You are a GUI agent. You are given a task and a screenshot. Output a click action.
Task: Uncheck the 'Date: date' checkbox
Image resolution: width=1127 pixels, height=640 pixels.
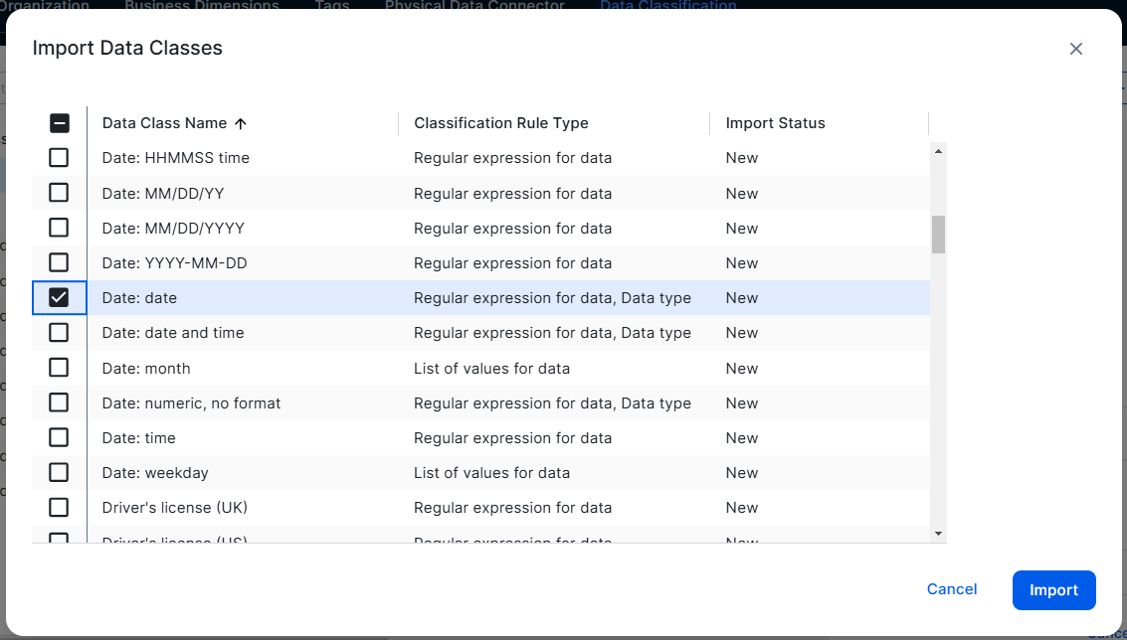59,297
